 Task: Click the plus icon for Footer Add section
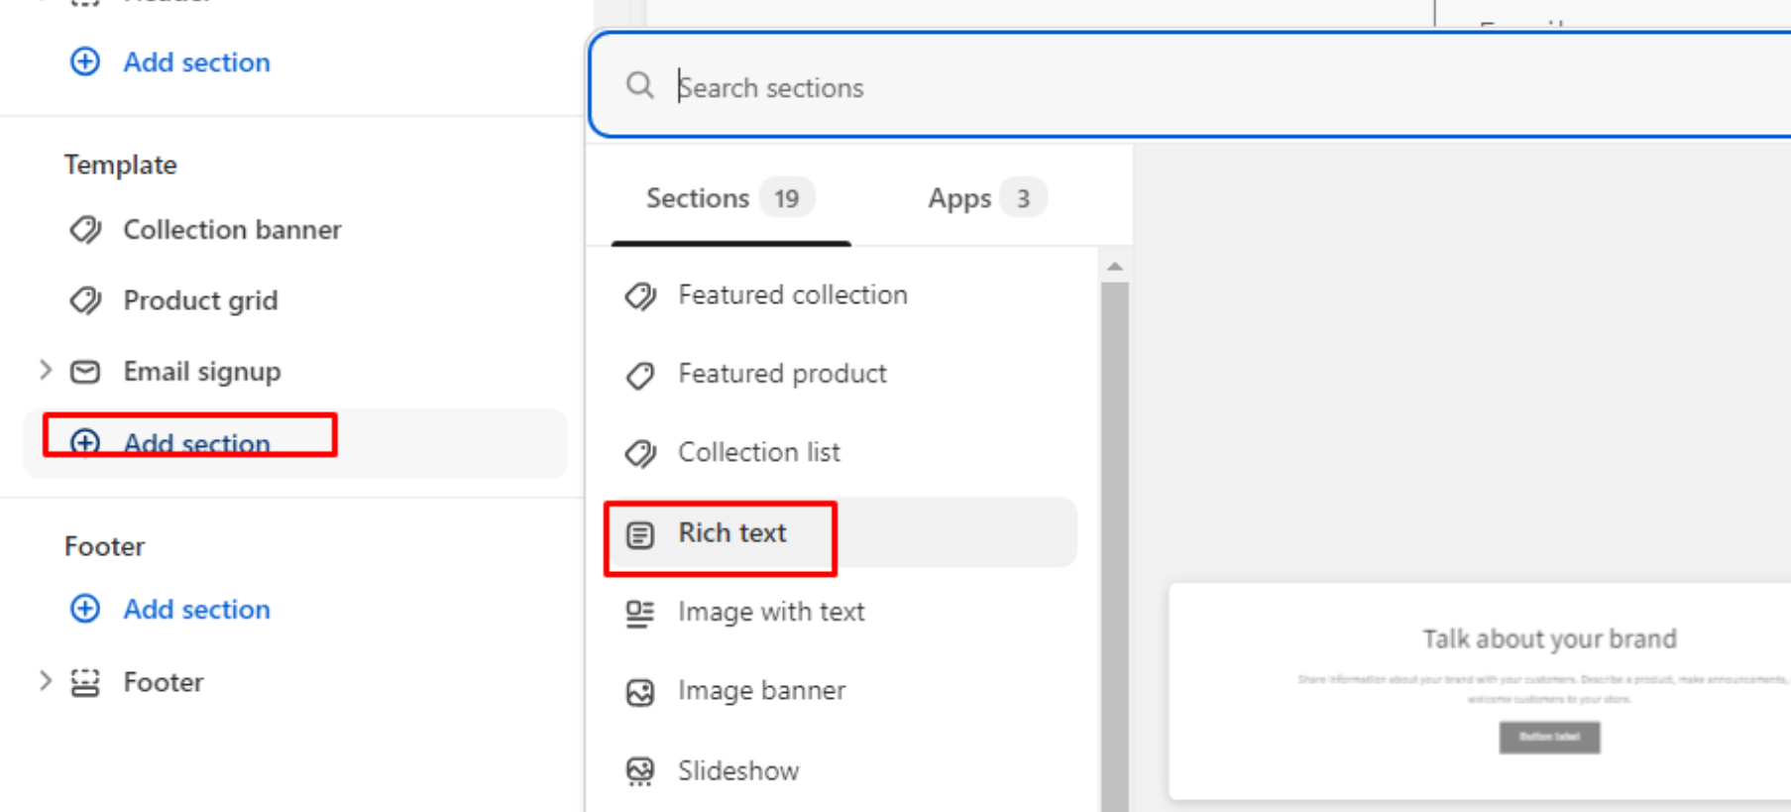point(85,609)
